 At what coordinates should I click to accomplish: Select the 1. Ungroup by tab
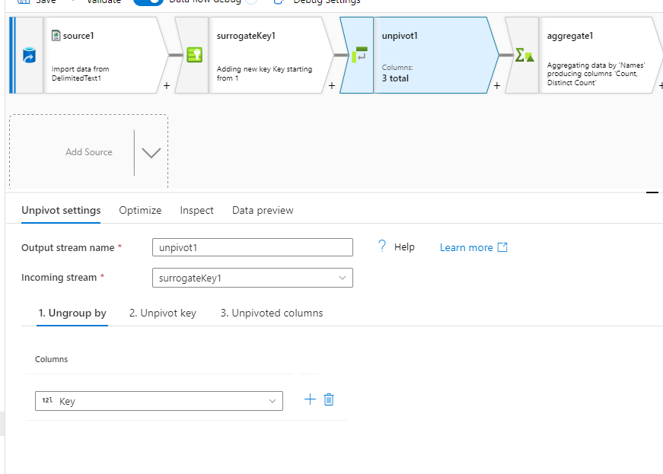coord(72,313)
